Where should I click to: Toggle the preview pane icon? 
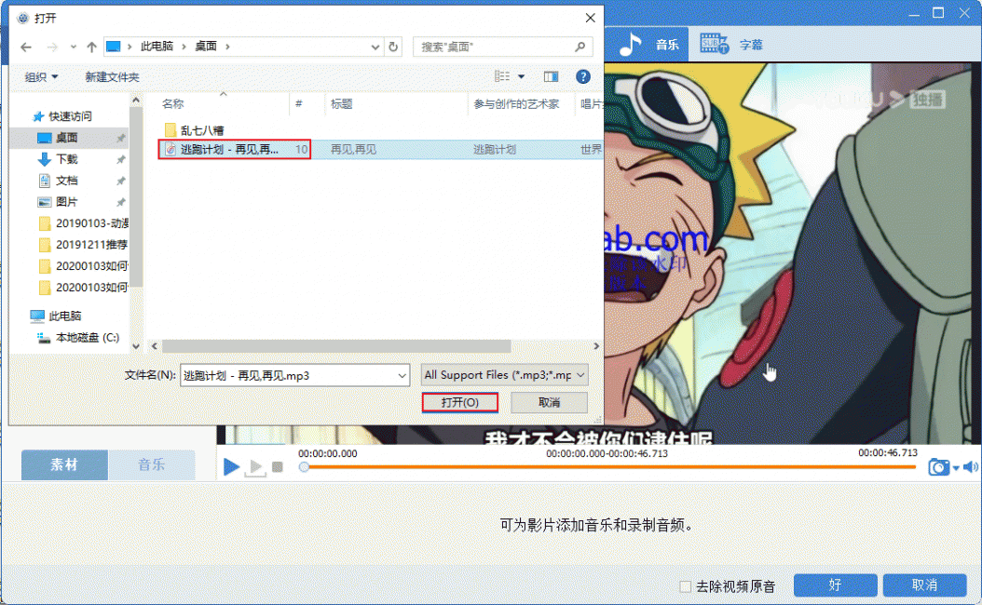pyautogui.click(x=551, y=76)
